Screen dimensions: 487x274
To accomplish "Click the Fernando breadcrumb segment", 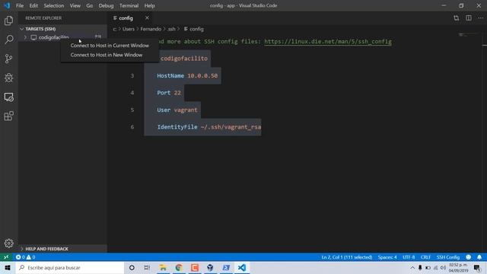I will [x=151, y=29].
